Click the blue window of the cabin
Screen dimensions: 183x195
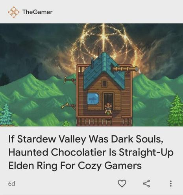pyautogui.click(x=93, y=99)
